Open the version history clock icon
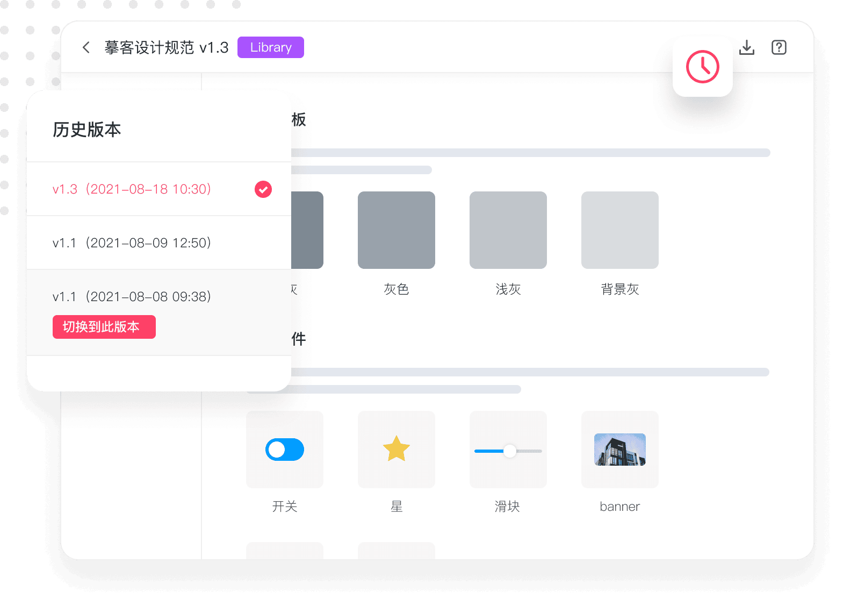 click(x=702, y=67)
